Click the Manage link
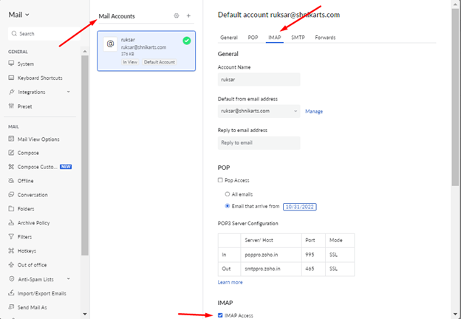The image size is (461, 319). click(x=314, y=112)
